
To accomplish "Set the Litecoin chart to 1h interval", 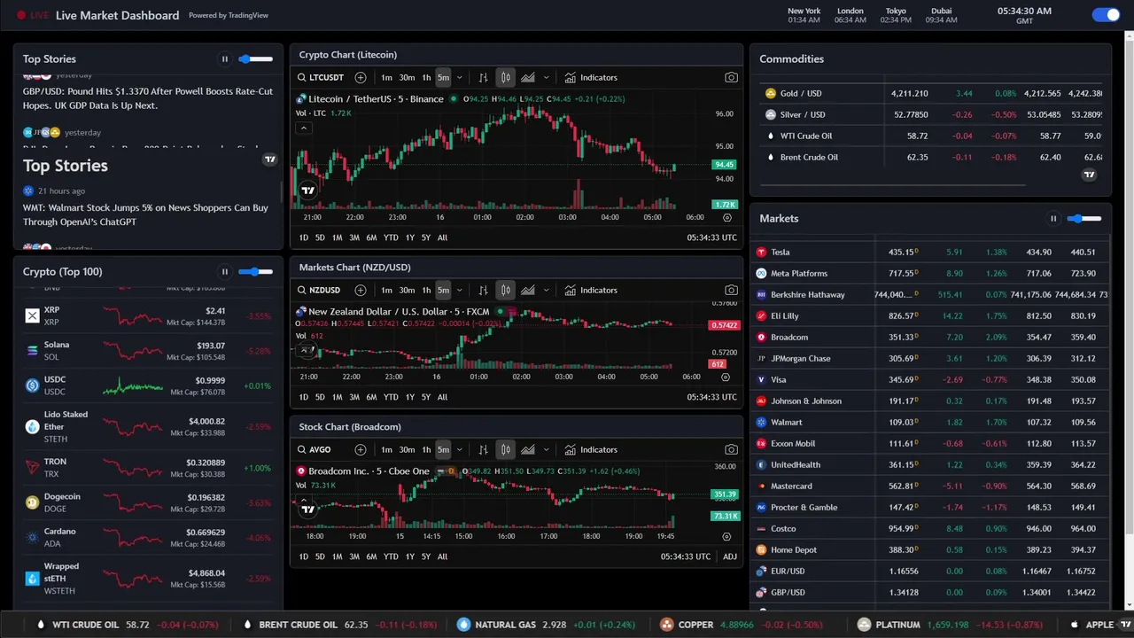I will point(426,77).
